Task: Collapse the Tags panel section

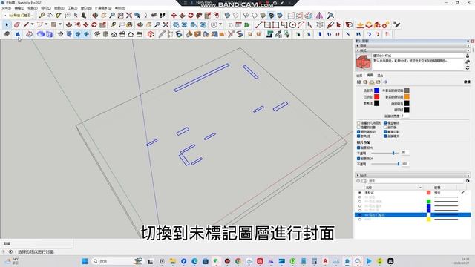Action: pyautogui.click(x=358, y=175)
